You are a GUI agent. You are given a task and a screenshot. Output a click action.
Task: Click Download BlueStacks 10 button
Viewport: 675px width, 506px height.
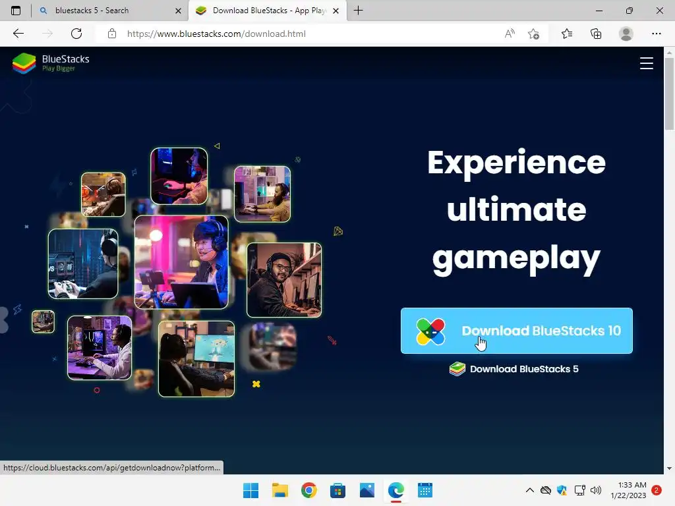[x=517, y=331]
